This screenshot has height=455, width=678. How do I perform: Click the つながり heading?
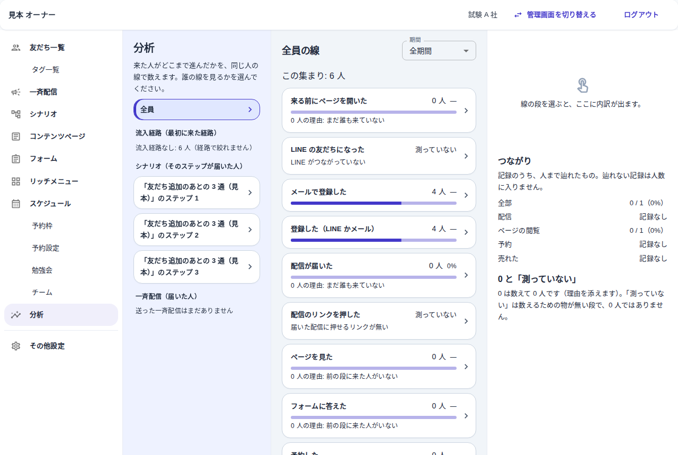coord(514,161)
